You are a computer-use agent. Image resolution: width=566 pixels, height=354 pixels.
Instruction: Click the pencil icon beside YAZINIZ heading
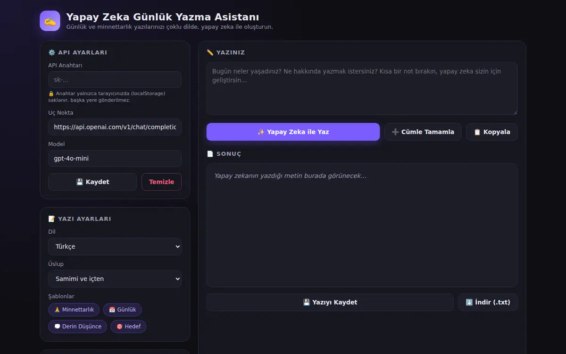[210, 52]
